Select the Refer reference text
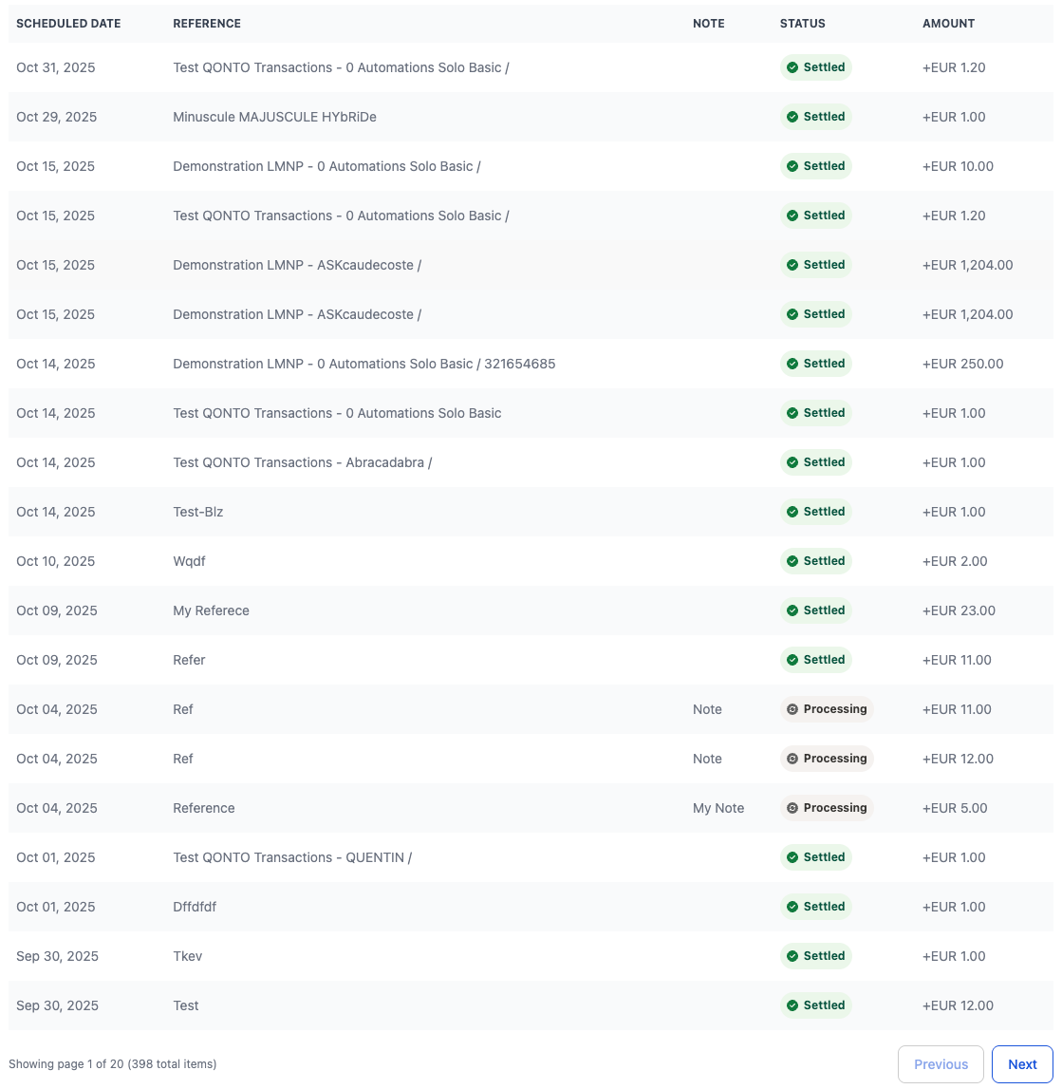Screen dimensions: 1062x1089 pos(189,660)
